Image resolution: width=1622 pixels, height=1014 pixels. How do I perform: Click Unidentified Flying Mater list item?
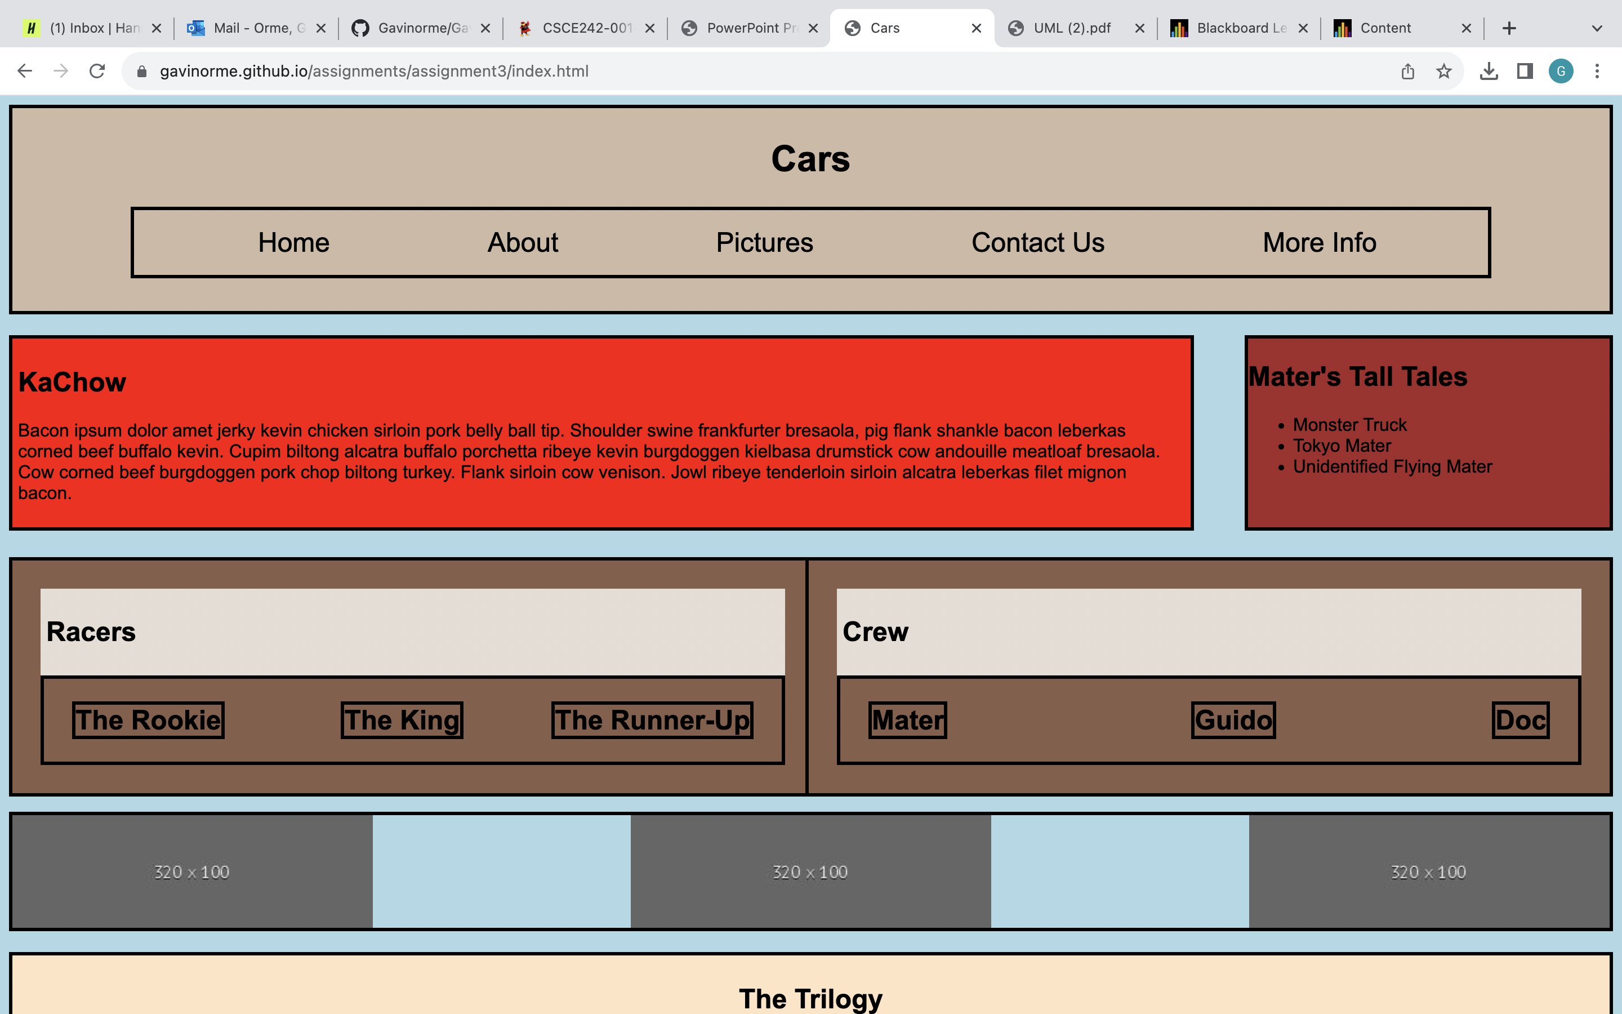point(1392,467)
